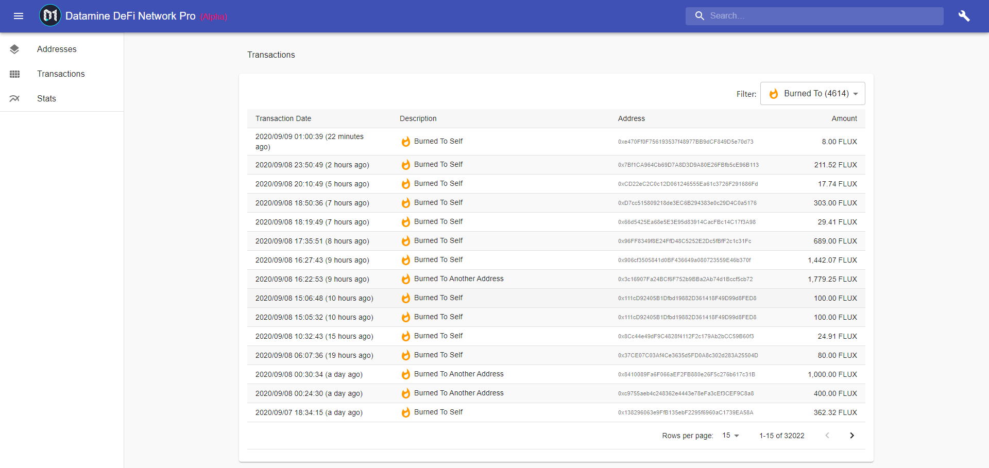Click flame icon for 15:05:32 transaction

tap(406, 317)
